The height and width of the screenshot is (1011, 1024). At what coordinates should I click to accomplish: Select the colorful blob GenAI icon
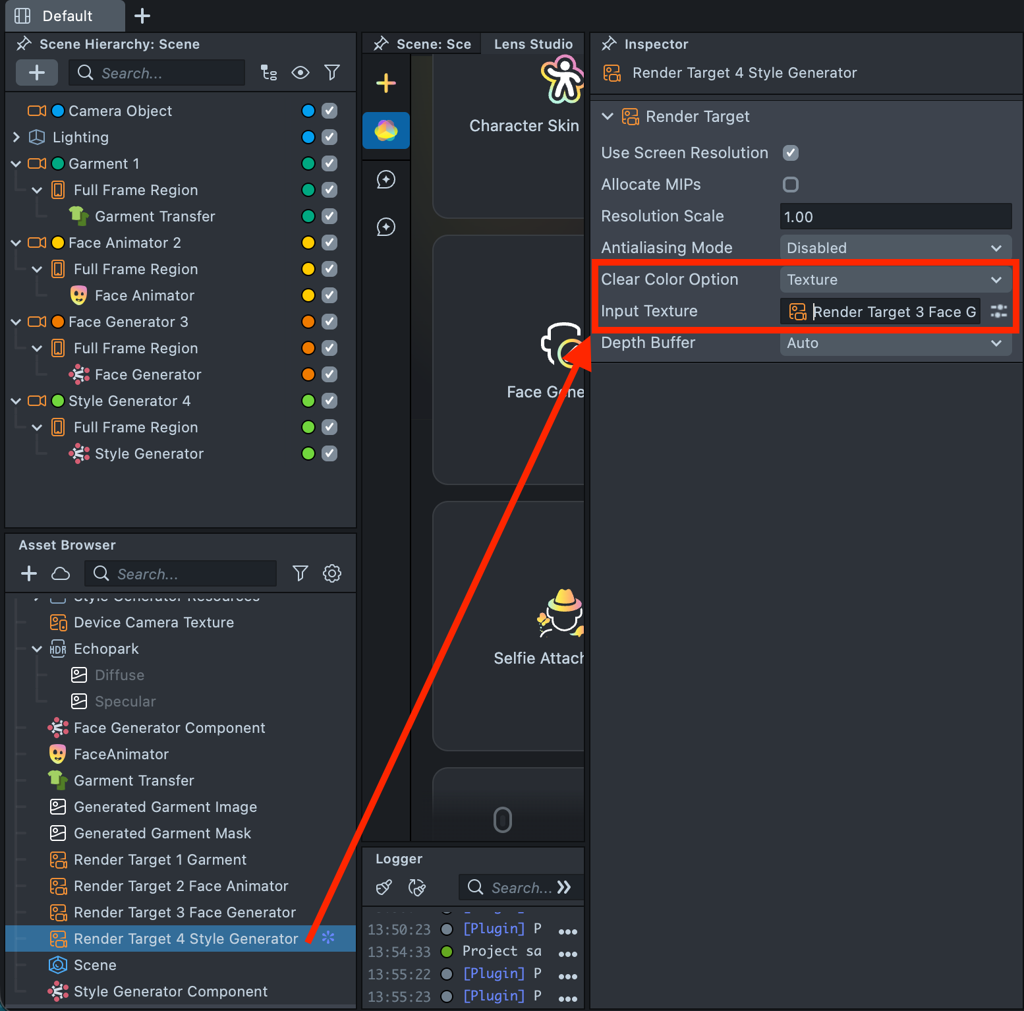click(x=386, y=130)
